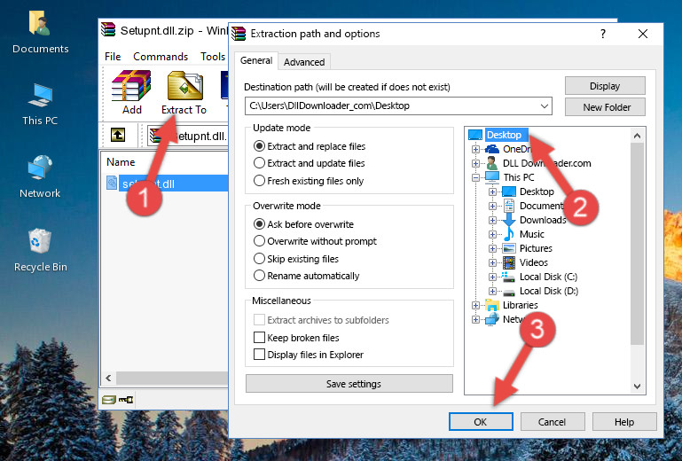Click the dialog's question mark help icon
The image size is (682, 461).
(x=603, y=34)
